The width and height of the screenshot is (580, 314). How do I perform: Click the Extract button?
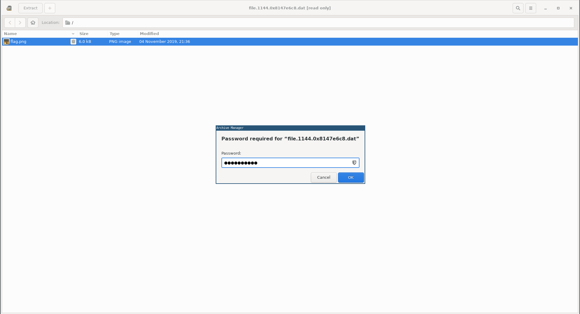[31, 8]
